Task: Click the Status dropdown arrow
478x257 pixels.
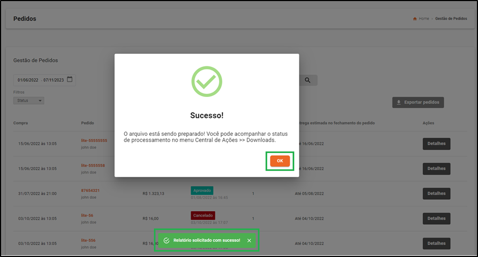Action: tap(40, 101)
